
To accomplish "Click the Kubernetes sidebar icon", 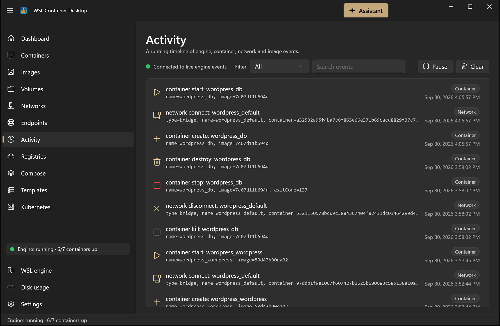I will coord(11,207).
